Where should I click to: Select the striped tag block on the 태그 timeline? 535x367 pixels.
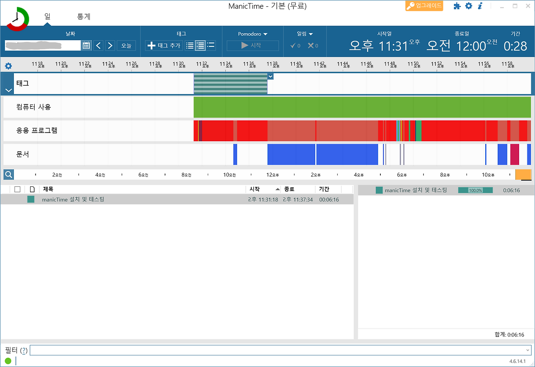pos(230,84)
